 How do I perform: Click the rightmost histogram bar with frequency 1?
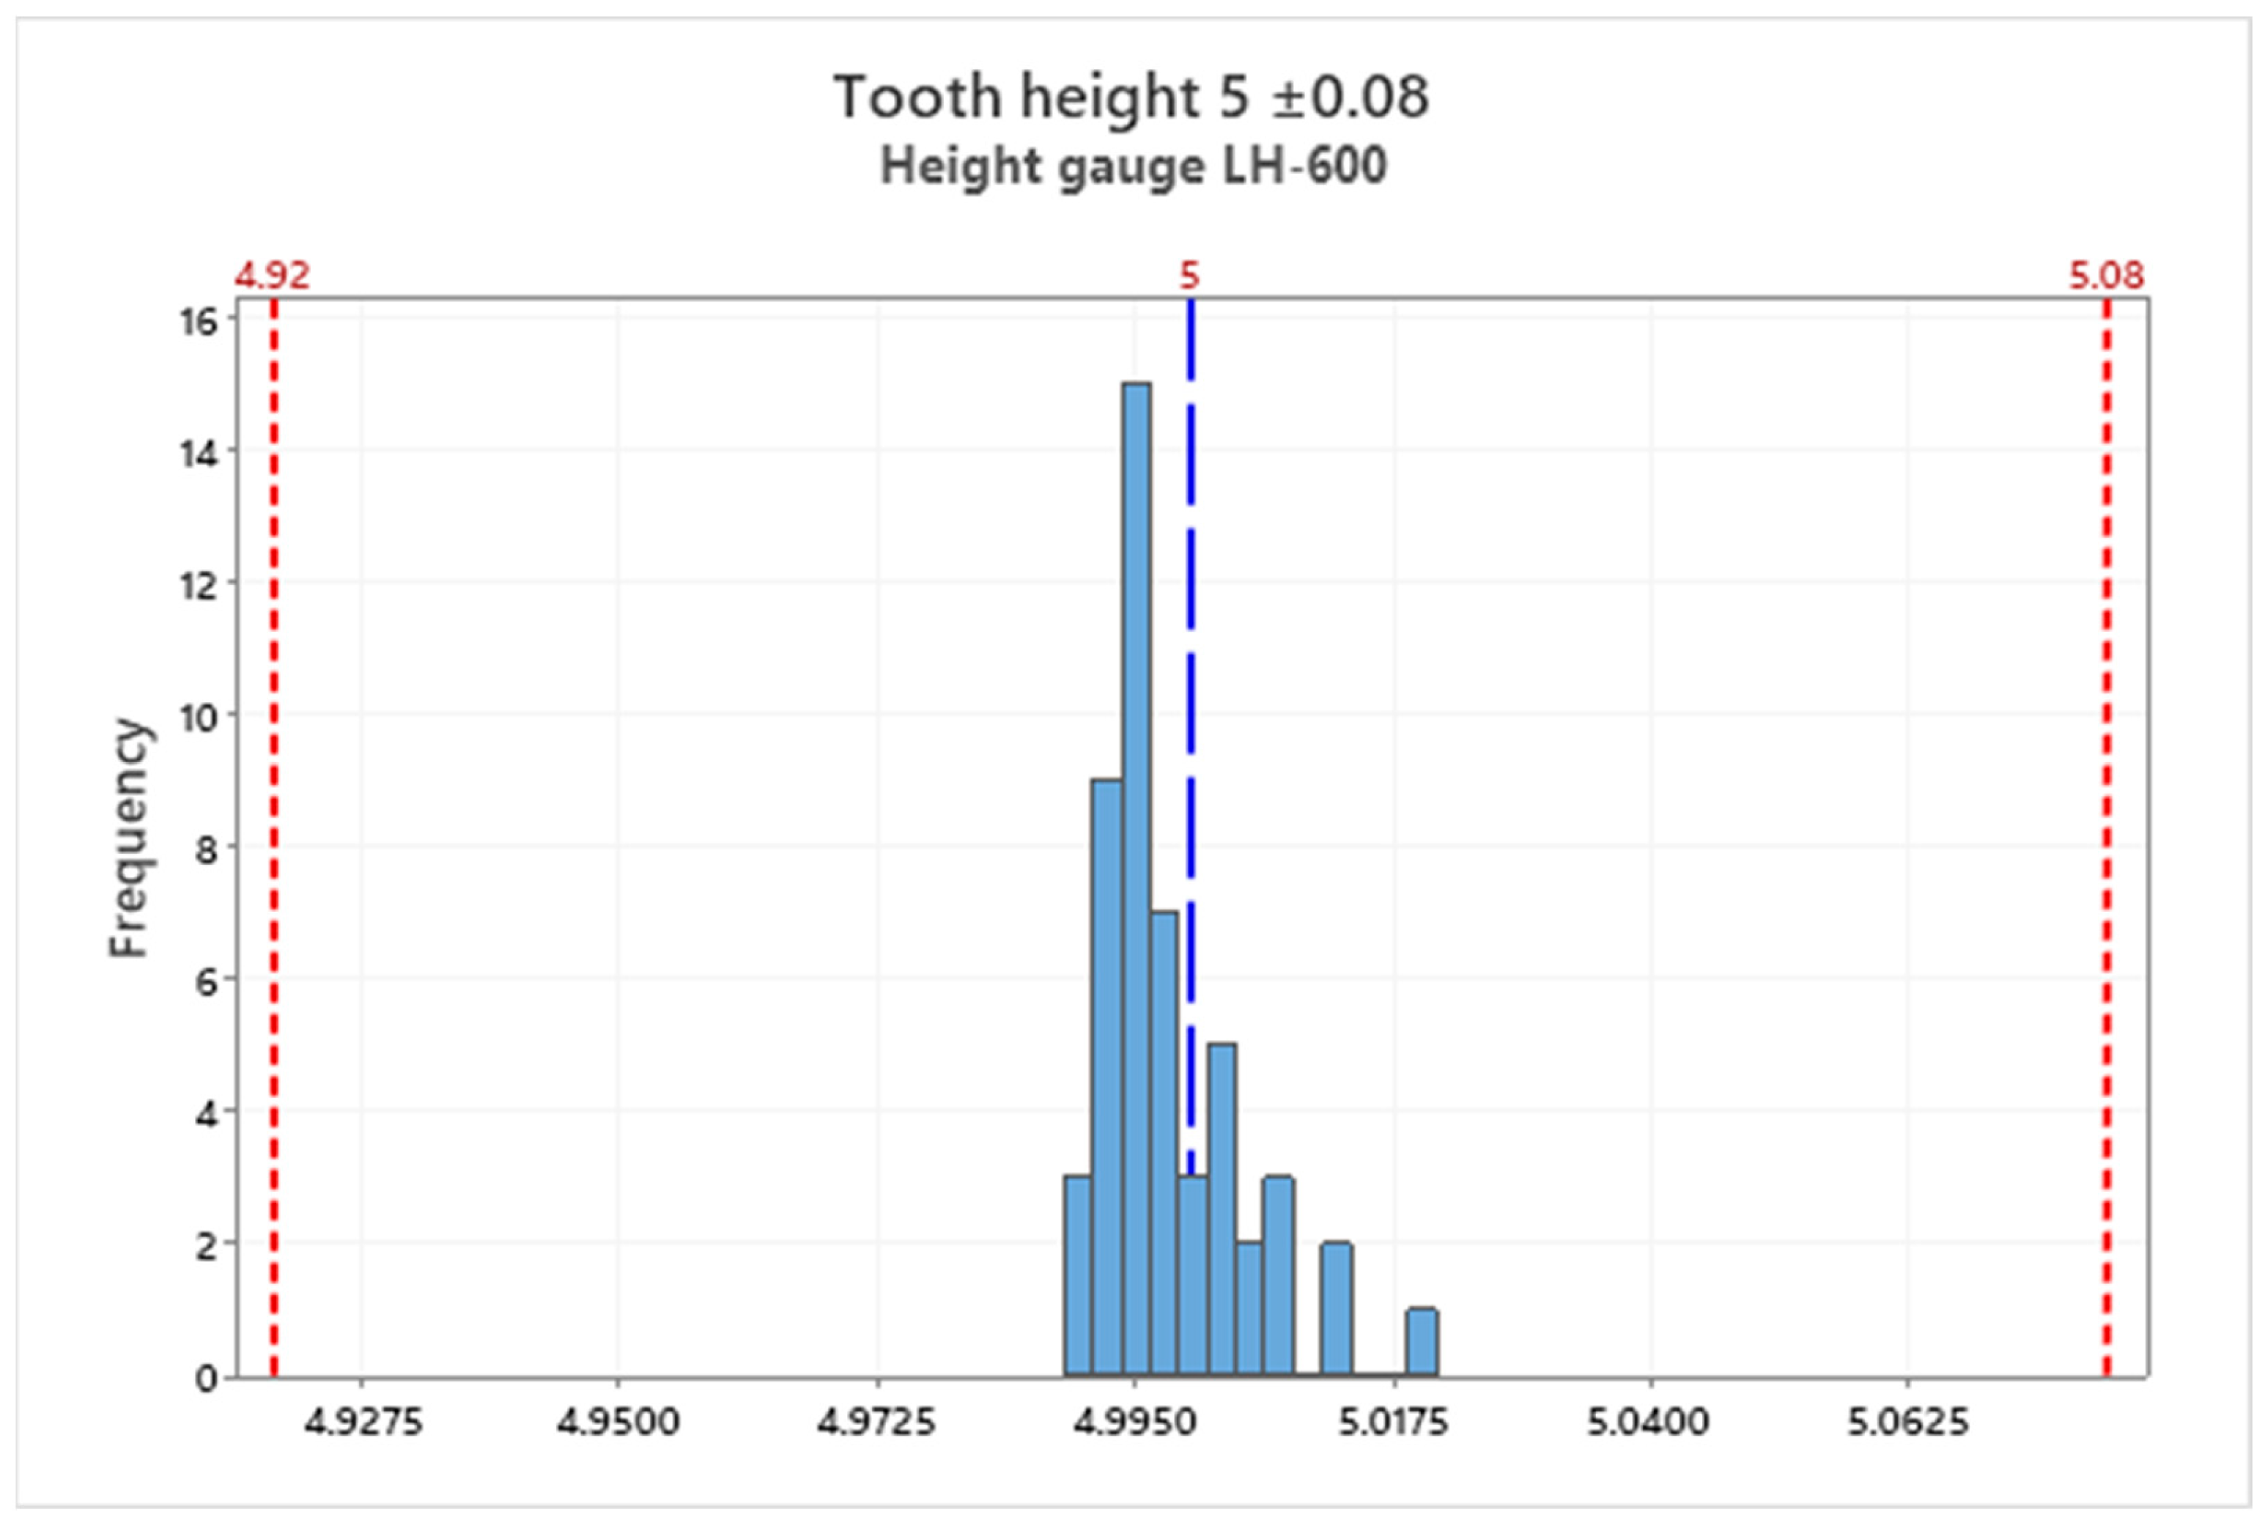click(1422, 1341)
